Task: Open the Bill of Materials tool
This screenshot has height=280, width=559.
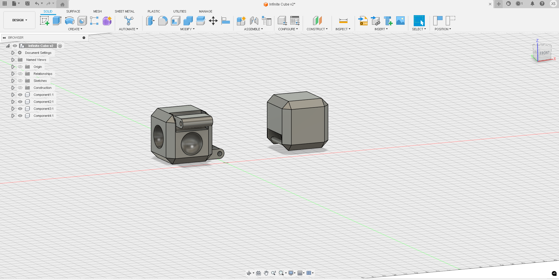Action: [x=267, y=21]
